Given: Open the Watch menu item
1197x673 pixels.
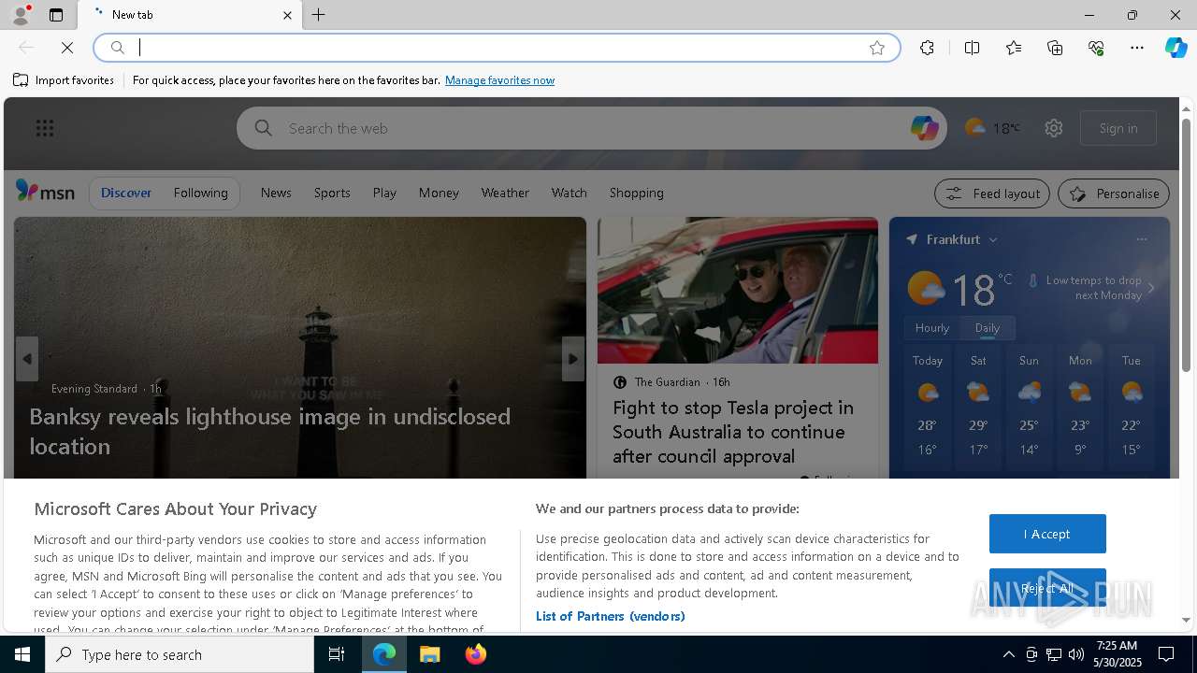Looking at the screenshot, I should pos(569,193).
